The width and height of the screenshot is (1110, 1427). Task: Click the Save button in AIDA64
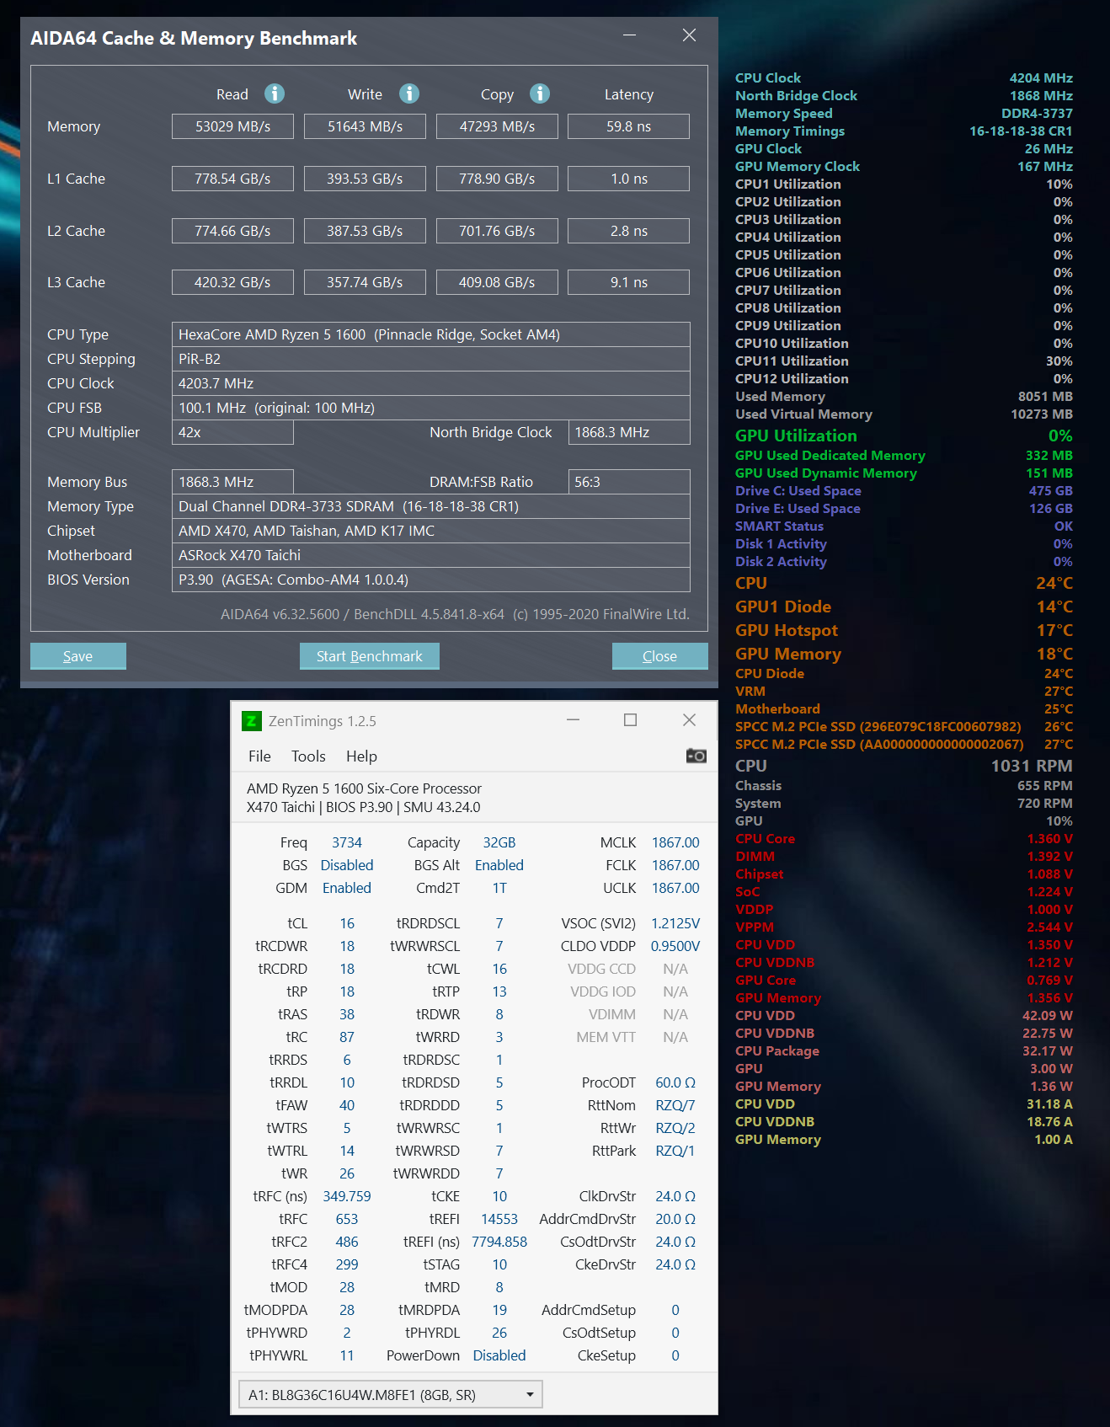78,656
